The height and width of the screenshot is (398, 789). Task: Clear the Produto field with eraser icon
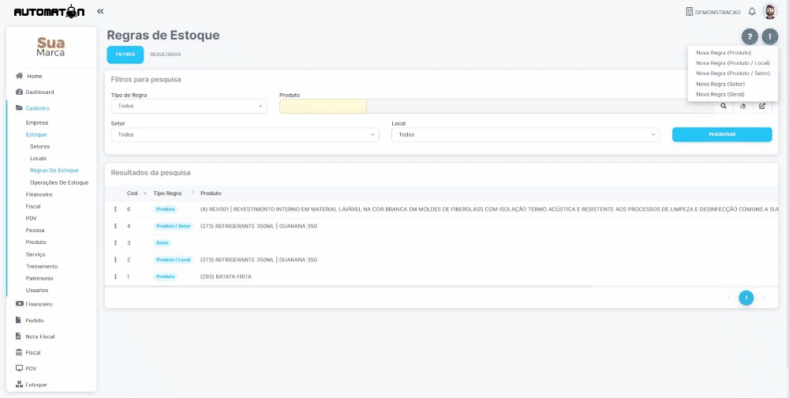pos(742,107)
